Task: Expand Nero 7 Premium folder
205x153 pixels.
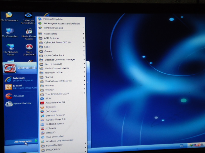Action: tap(62, 64)
